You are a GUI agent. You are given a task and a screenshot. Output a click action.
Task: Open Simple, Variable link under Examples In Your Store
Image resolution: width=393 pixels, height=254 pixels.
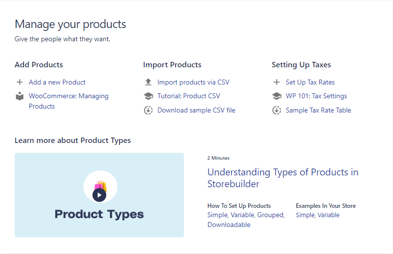click(x=318, y=215)
